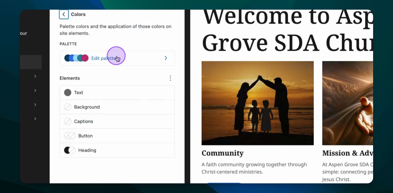
Task: Select the hand in clouds image
Action: coord(348,103)
